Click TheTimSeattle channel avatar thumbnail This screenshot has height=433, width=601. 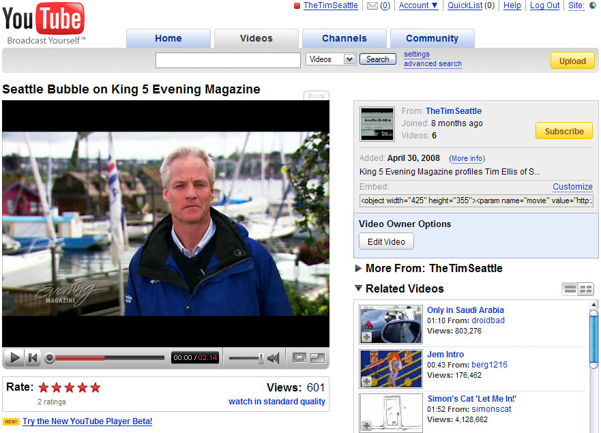(x=377, y=124)
